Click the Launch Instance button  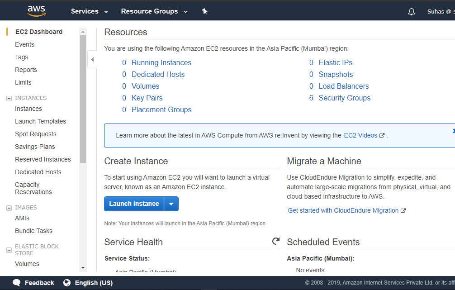pyautogui.click(x=133, y=204)
